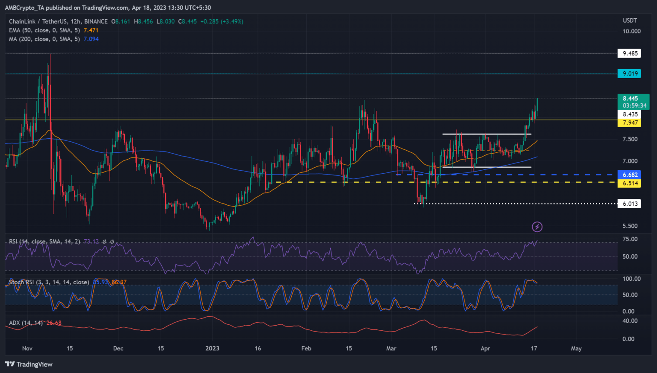Screen dimensions: 657x373
Task: Open the EMA 50 indicator legend
Action: click(x=44, y=30)
